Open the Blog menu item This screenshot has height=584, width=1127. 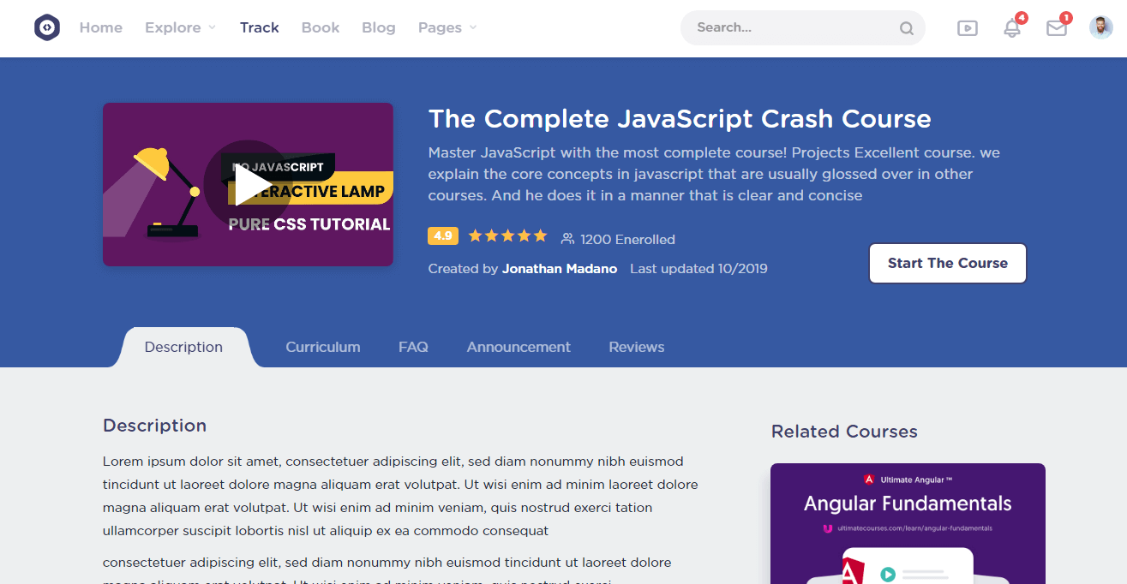pyautogui.click(x=378, y=27)
